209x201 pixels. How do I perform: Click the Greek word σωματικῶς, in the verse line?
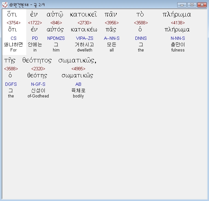(77, 61)
